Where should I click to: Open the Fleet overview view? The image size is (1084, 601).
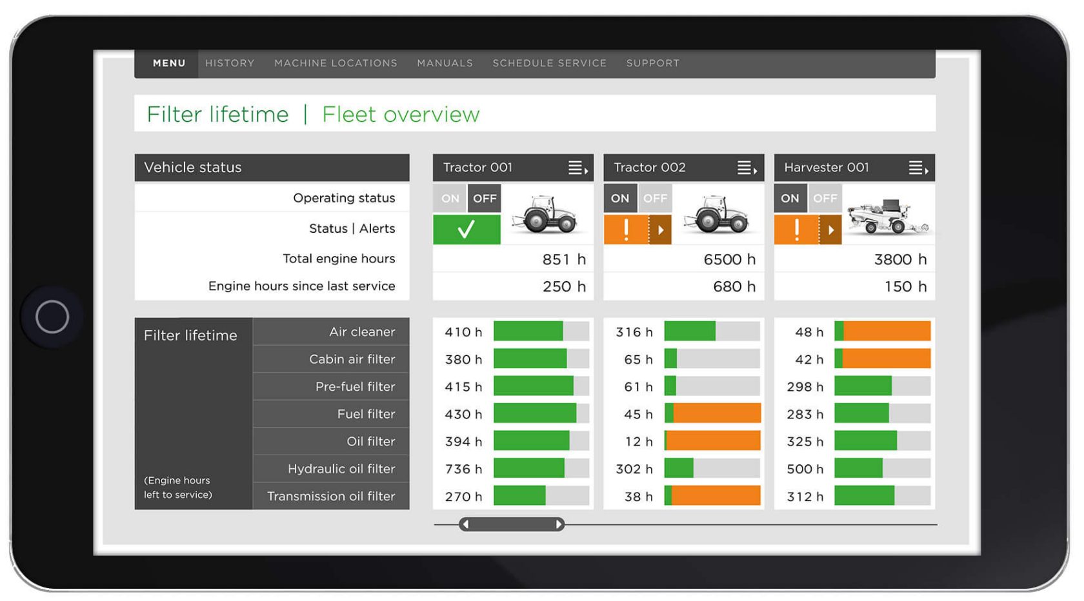pyautogui.click(x=401, y=114)
